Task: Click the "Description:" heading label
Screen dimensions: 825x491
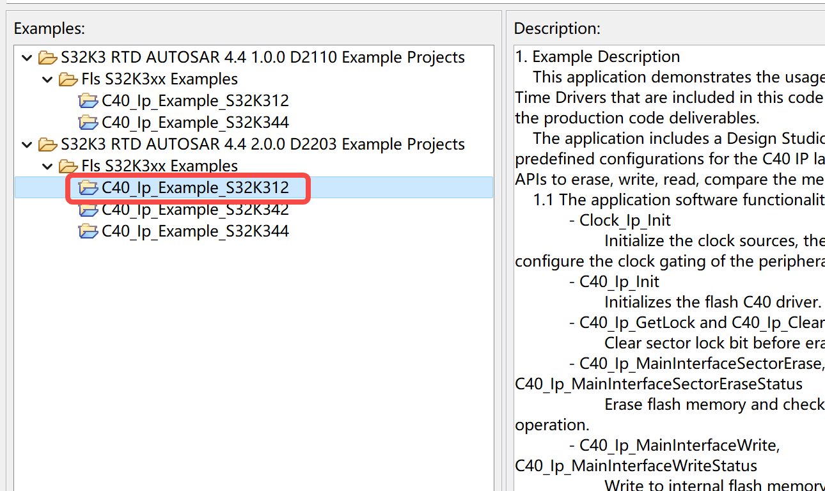Action: point(557,29)
